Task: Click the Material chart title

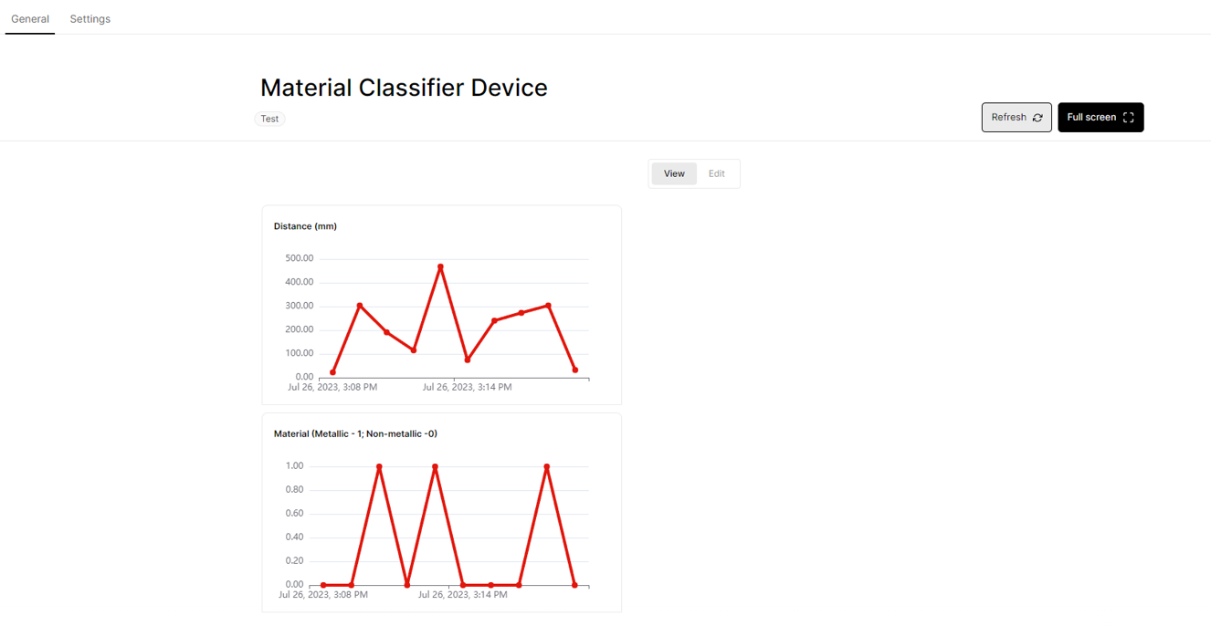Action: 355,434
